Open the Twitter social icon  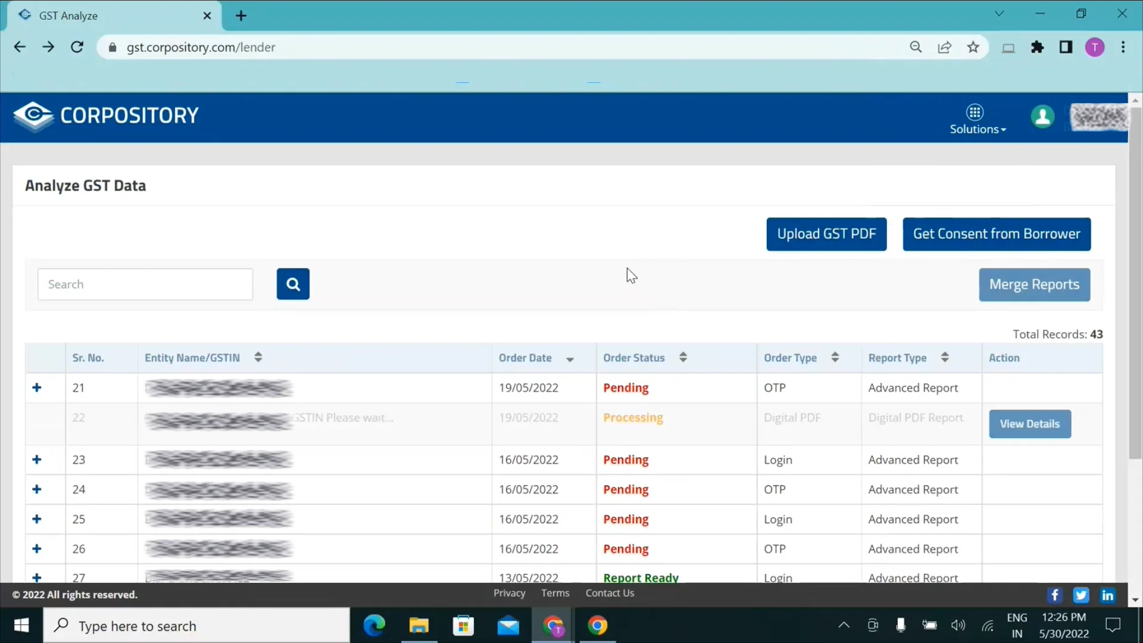(1081, 595)
